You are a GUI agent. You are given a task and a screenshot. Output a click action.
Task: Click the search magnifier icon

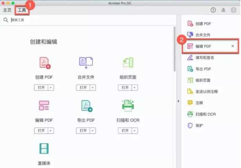[x=6, y=20]
